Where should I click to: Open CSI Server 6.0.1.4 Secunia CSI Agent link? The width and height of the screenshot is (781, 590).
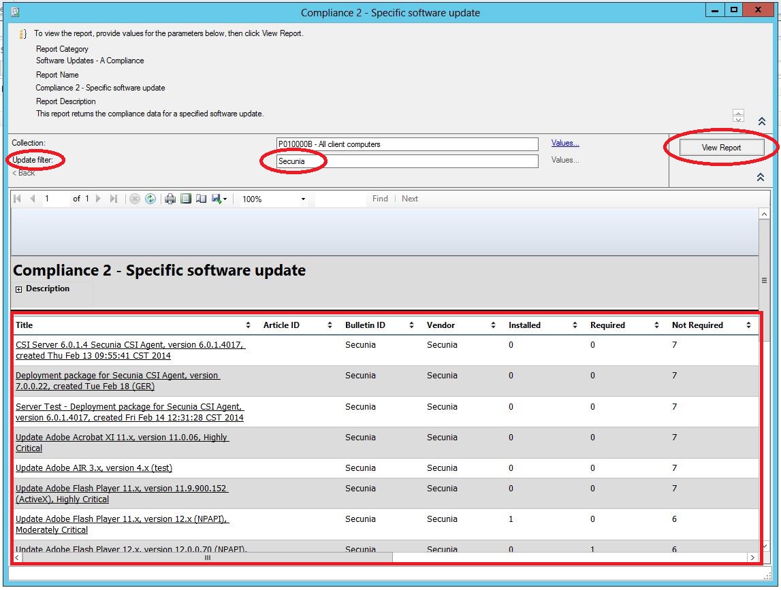click(x=131, y=350)
